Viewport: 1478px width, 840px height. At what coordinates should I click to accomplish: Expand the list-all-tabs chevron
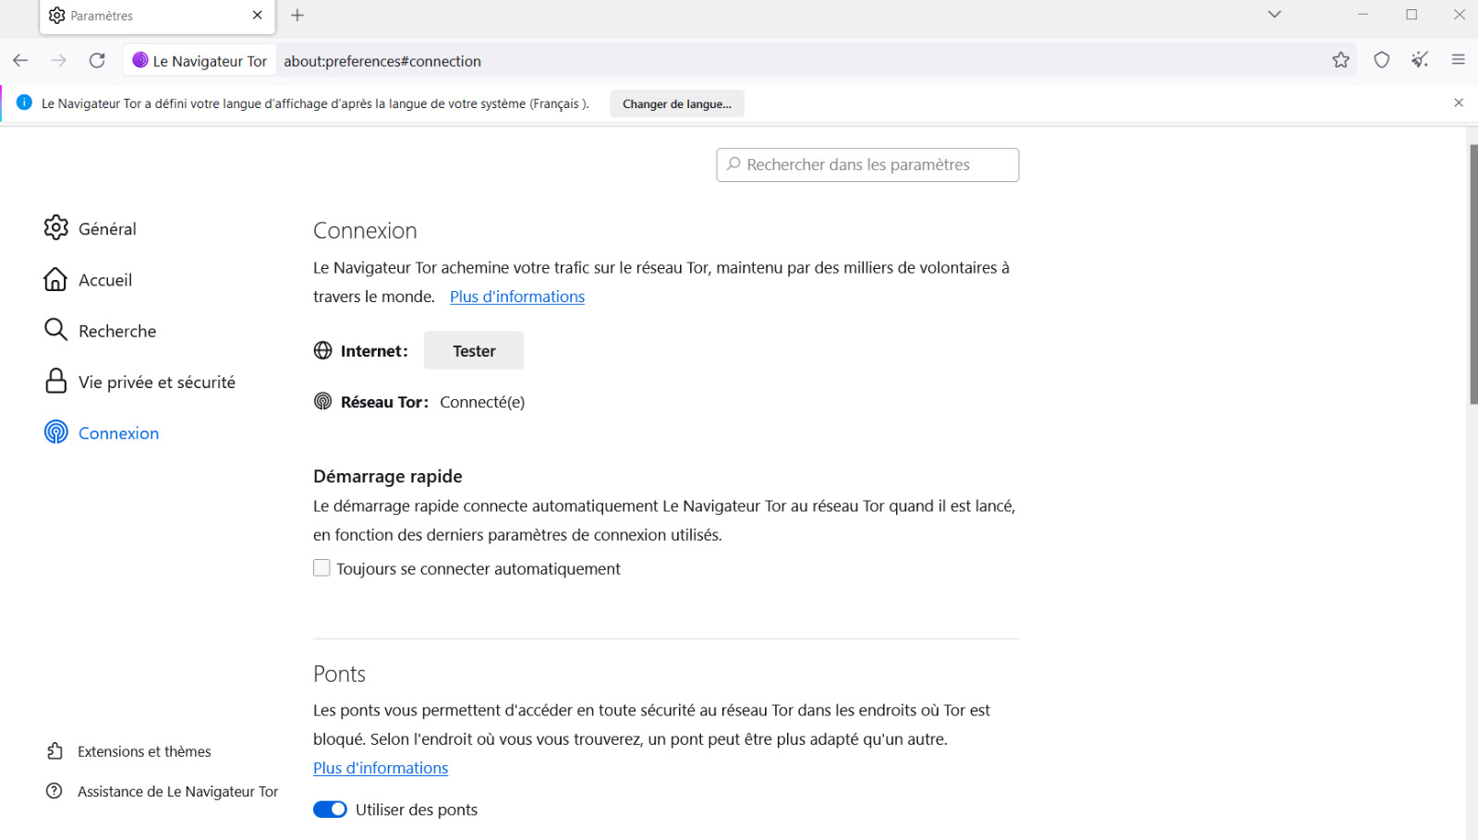click(1275, 15)
